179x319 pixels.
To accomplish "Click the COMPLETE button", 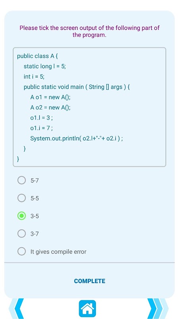I will [89, 281].
